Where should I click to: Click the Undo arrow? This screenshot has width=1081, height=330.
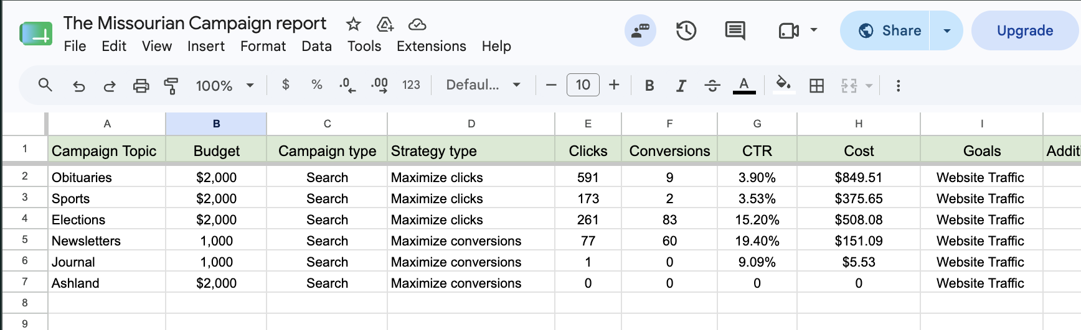click(x=78, y=85)
